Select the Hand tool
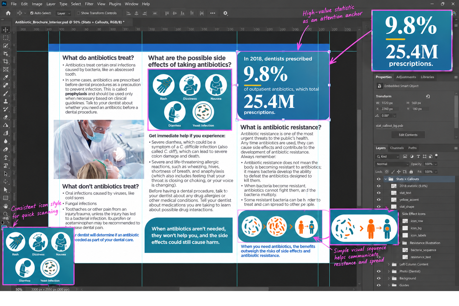Screen dimensions: 459x306 (6, 206)
